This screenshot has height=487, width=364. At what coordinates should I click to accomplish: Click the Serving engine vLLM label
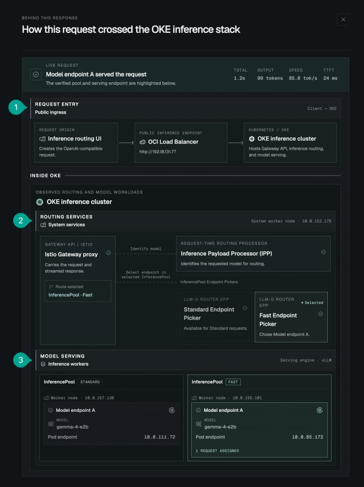(x=305, y=360)
